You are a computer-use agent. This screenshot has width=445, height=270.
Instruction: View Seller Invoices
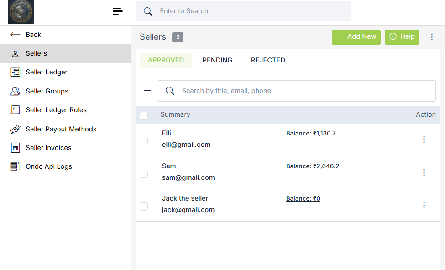(49, 147)
